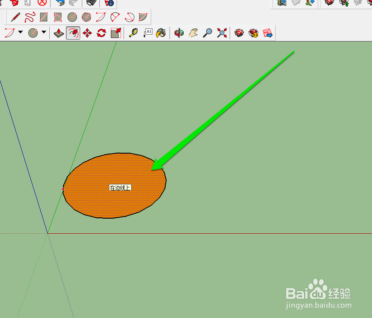
Task: Select the Polygon tool
Action: (86, 17)
